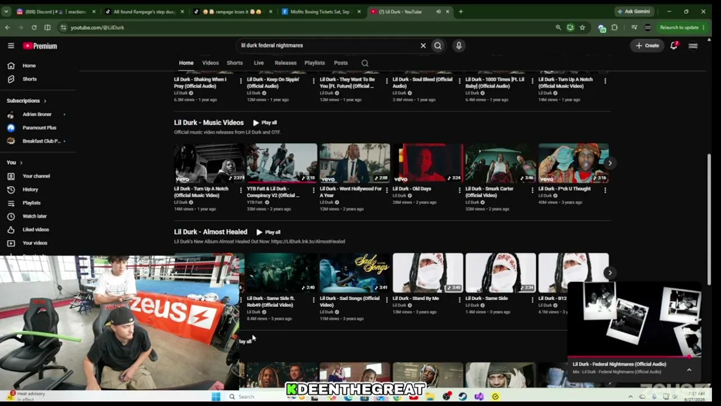Clear the search box with the X
The image size is (721, 406).
423,46
